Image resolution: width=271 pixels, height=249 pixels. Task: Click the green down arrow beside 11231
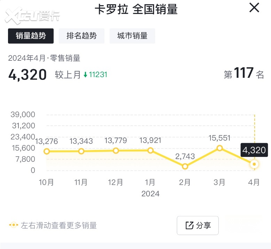pyautogui.click(x=86, y=75)
